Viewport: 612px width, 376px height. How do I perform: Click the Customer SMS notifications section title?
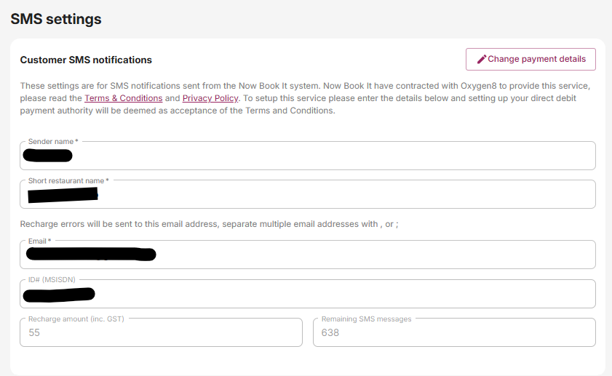(86, 60)
